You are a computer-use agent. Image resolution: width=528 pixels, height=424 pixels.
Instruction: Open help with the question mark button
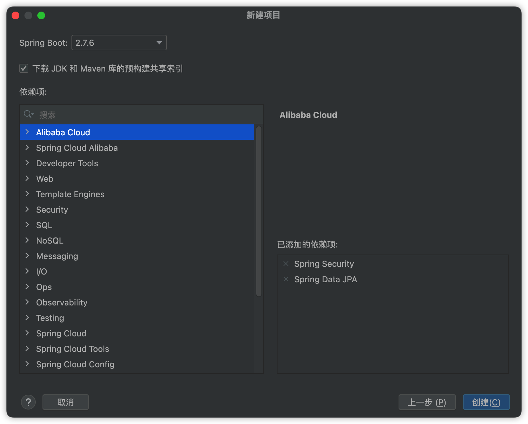28,402
